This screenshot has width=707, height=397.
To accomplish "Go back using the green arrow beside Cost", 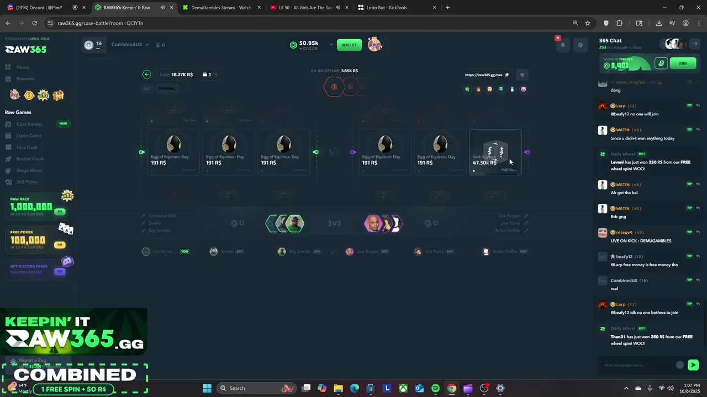I will [146, 74].
